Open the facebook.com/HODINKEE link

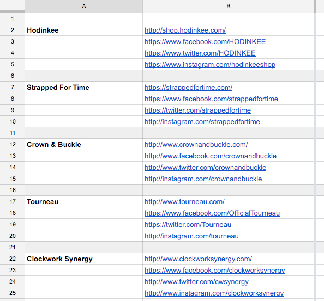coord(205,42)
